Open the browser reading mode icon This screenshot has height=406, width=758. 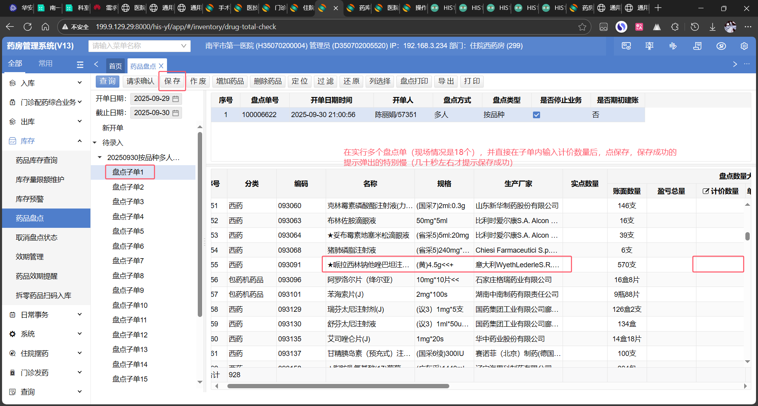click(604, 27)
